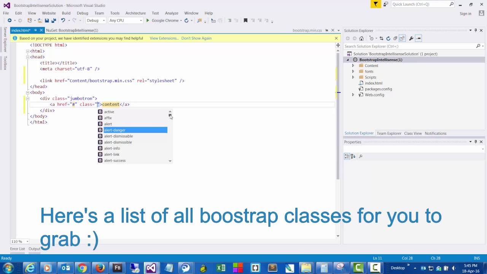Viewport: 487px width, 274px height.
Task: Collapse the body tag outline
Action: point(27,92)
